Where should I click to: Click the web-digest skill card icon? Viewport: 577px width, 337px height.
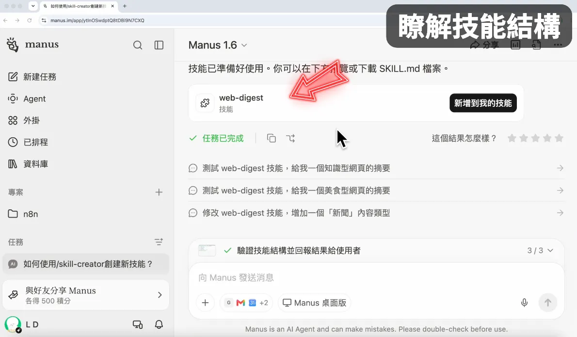pos(205,103)
